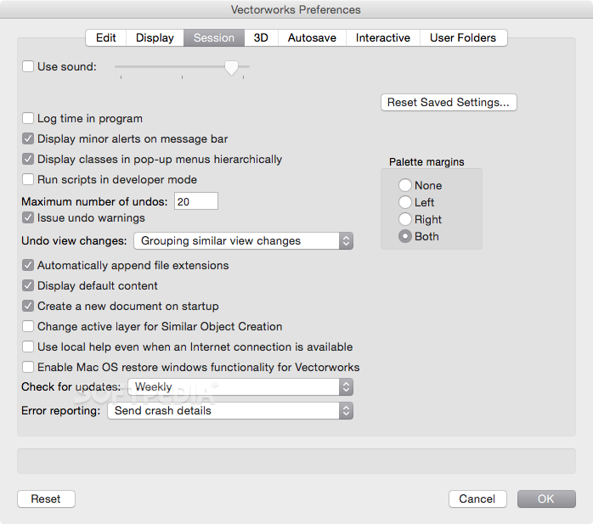Screen dimensions: 593x524
Task: Open the Autosave tab
Action: point(312,38)
